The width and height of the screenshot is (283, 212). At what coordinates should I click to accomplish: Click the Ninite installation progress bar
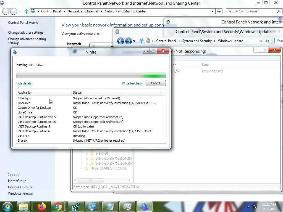point(91,75)
